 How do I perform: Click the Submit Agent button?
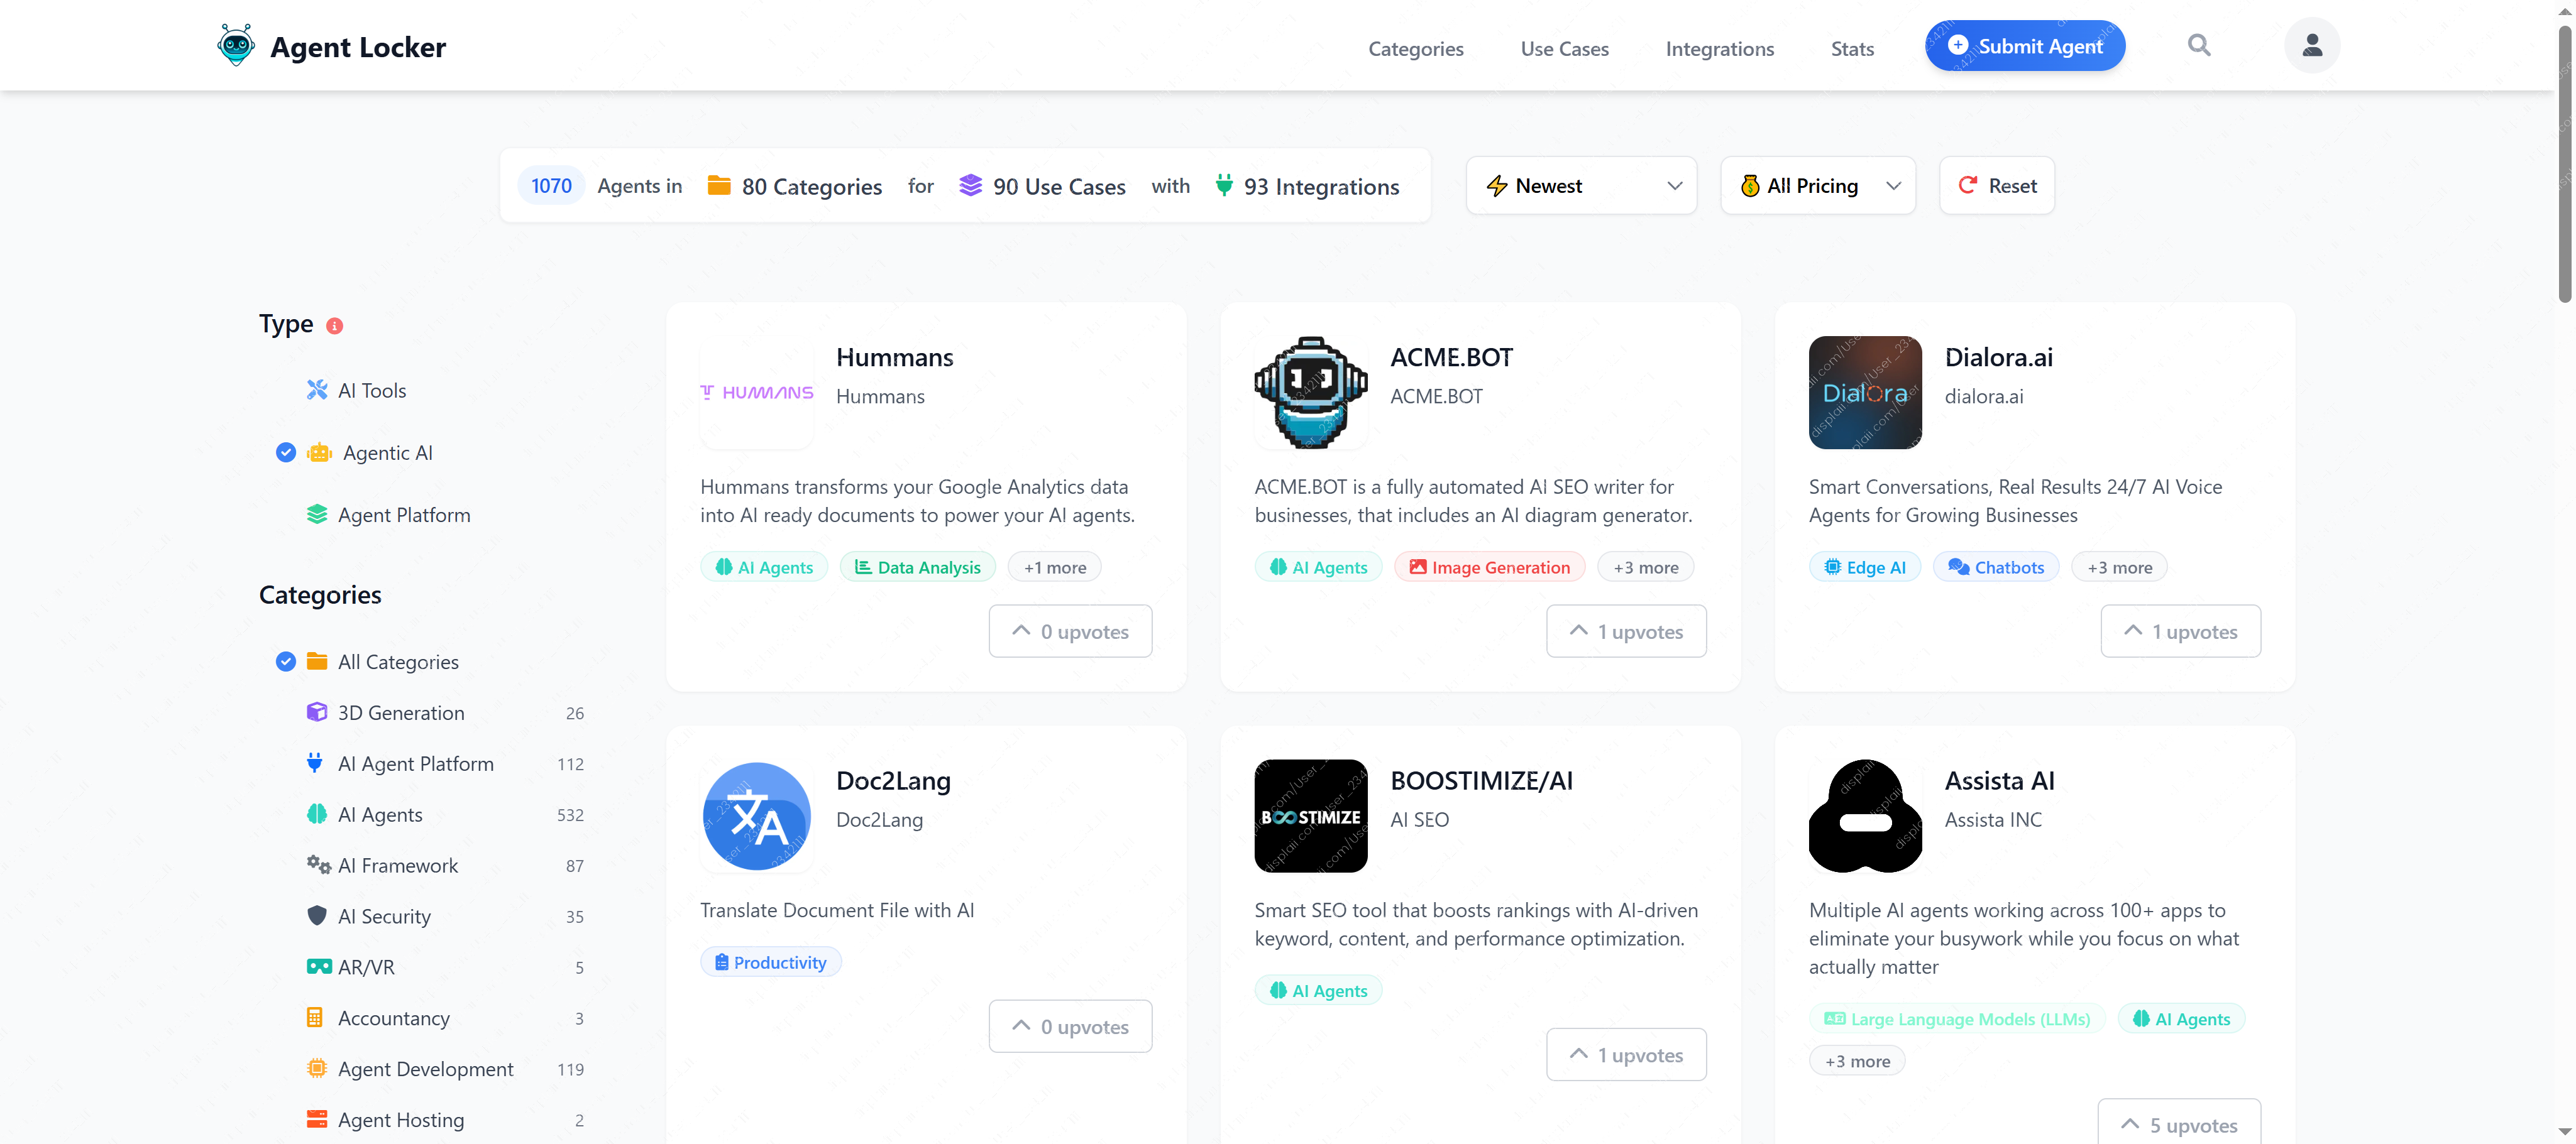(2024, 46)
